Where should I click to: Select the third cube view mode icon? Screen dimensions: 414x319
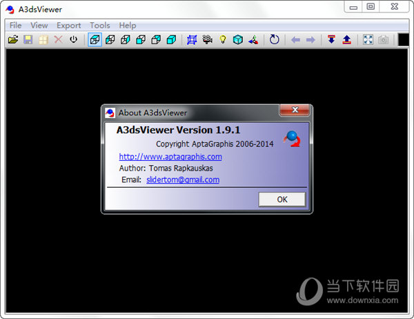(126, 40)
